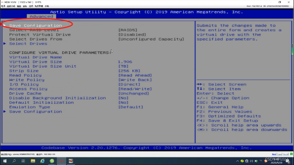
Task: Change Emulation Type Default option
Action: point(131,107)
